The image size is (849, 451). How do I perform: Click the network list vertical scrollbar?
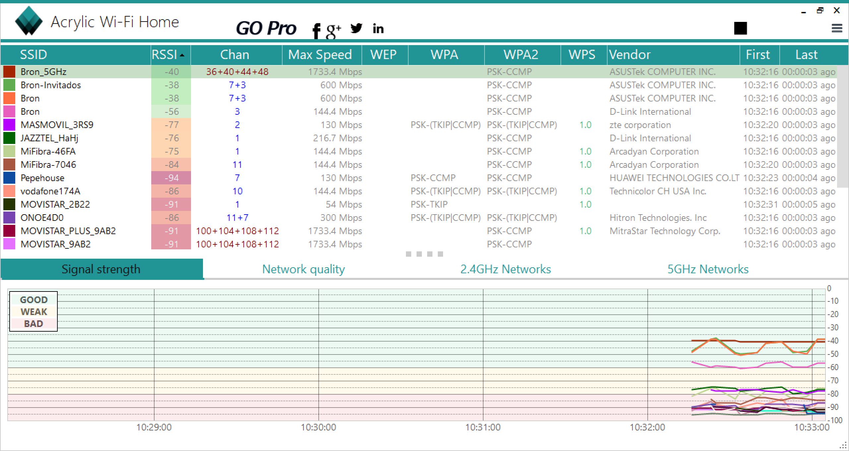[x=842, y=126]
